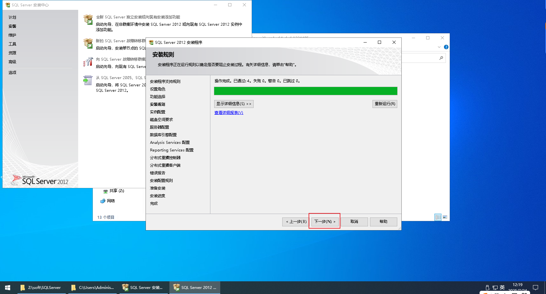The image size is (546, 294).
Task: Select the Maintenance tab in Installation Center
Action: pyautogui.click(x=12, y=35)
